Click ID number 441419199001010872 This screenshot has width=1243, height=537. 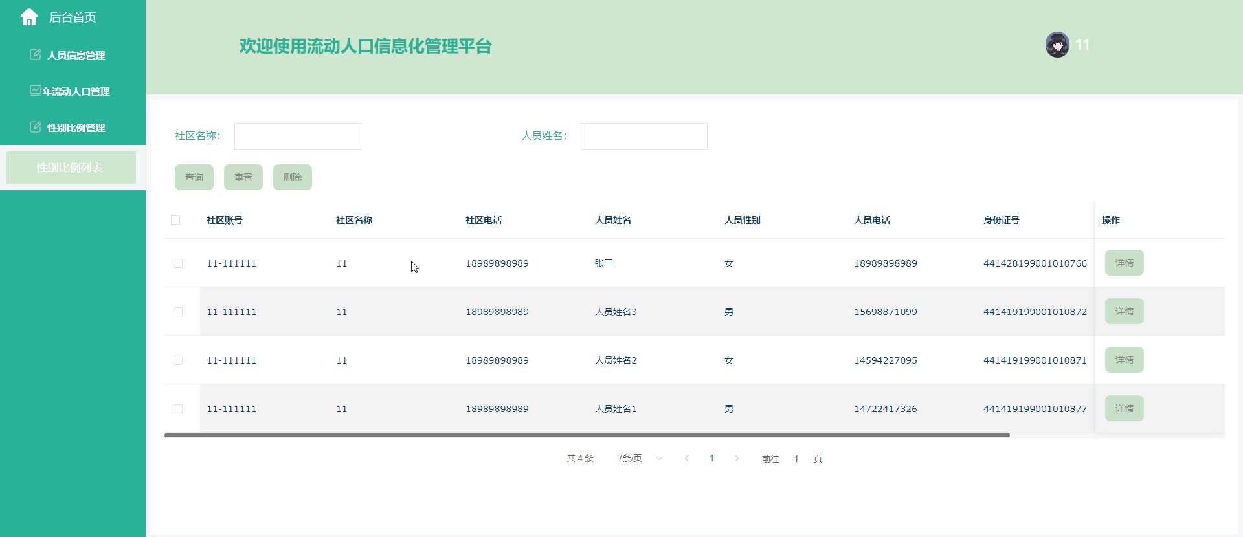point(1035,312)
